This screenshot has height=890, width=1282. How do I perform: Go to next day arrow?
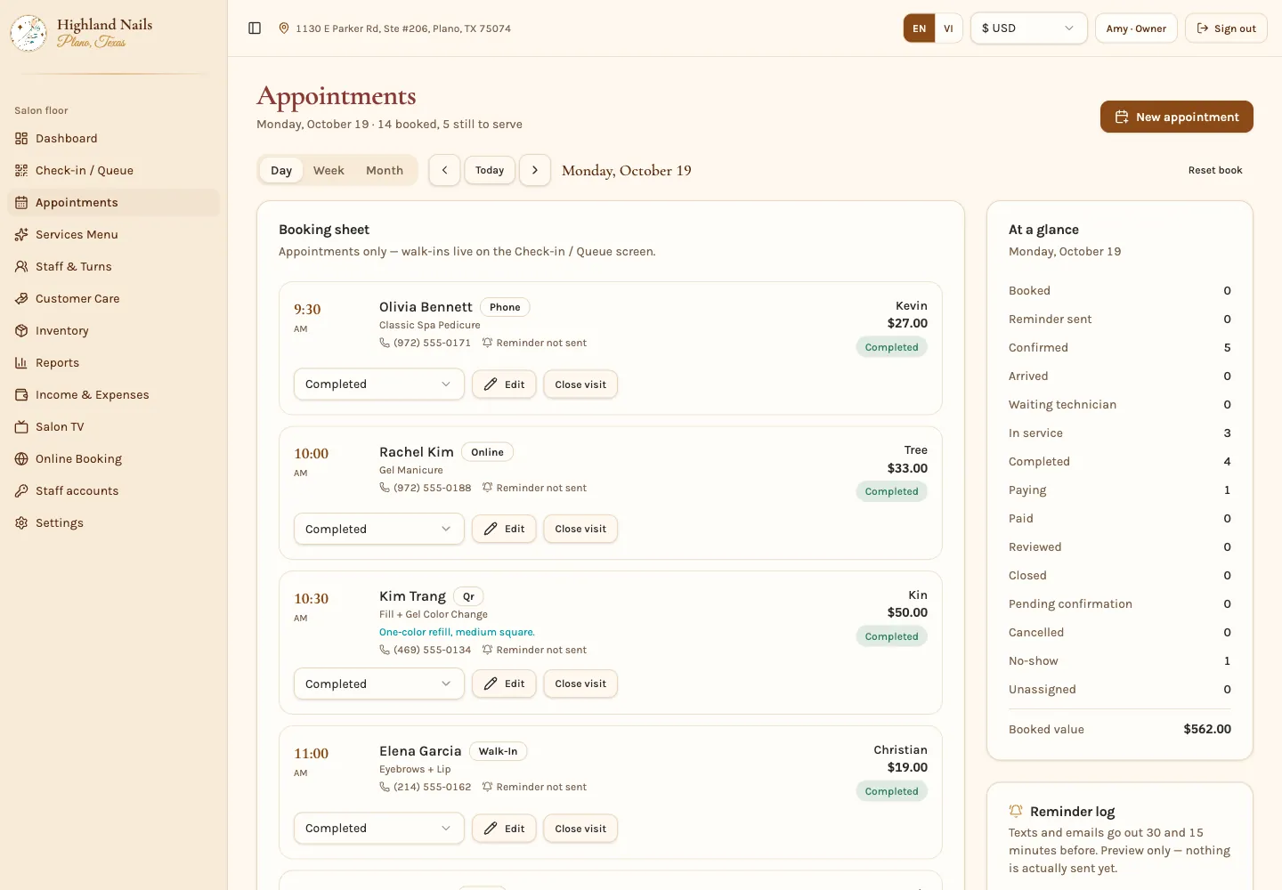point(535,170)
